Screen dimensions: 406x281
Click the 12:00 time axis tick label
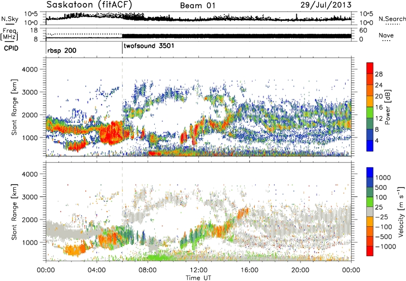pos(198,270)
